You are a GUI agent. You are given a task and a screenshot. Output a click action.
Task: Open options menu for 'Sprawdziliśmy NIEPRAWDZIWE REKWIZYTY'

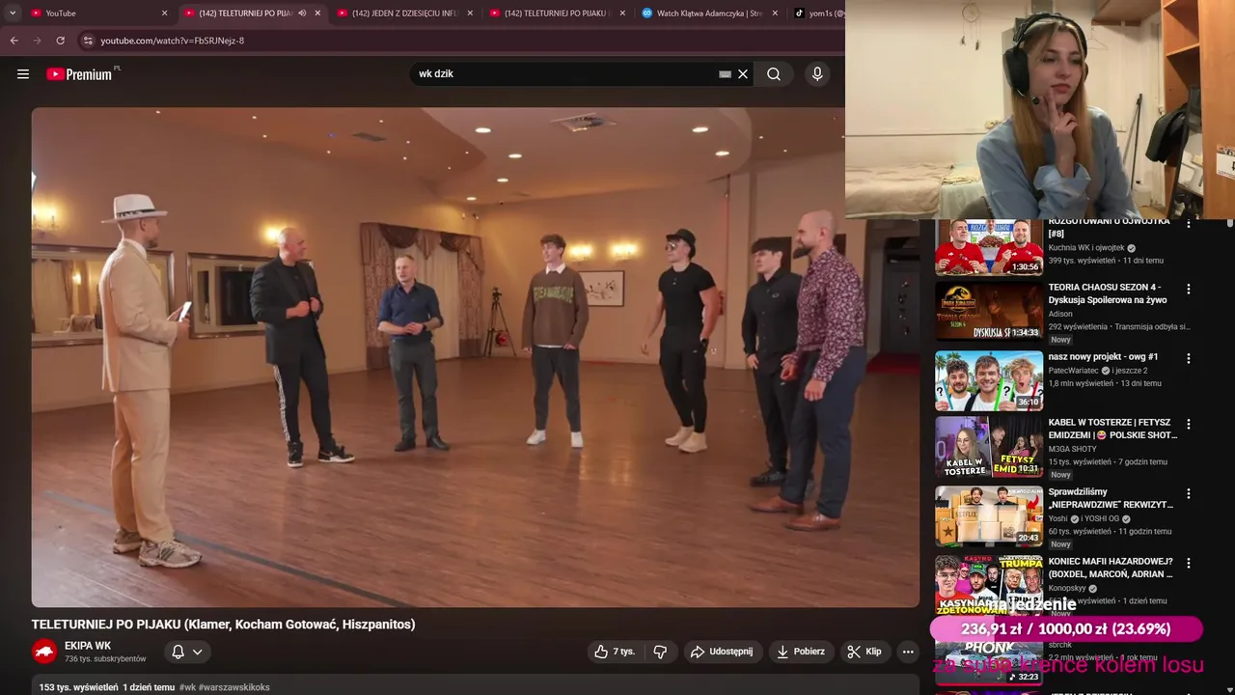click(1189, 493)
